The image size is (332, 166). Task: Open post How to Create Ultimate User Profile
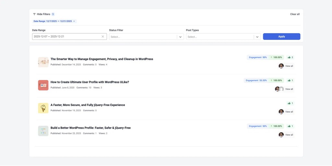[x=90, y=82]
